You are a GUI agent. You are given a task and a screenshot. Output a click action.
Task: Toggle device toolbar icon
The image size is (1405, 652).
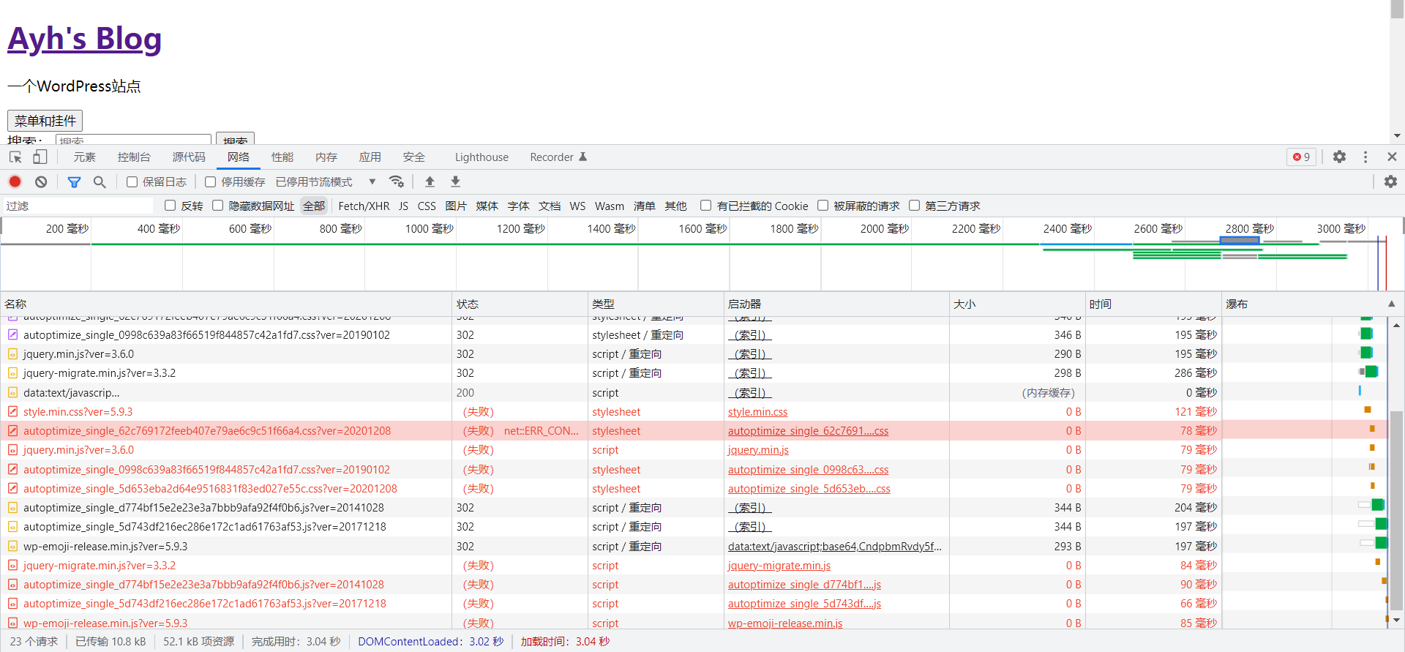(40, 157)
